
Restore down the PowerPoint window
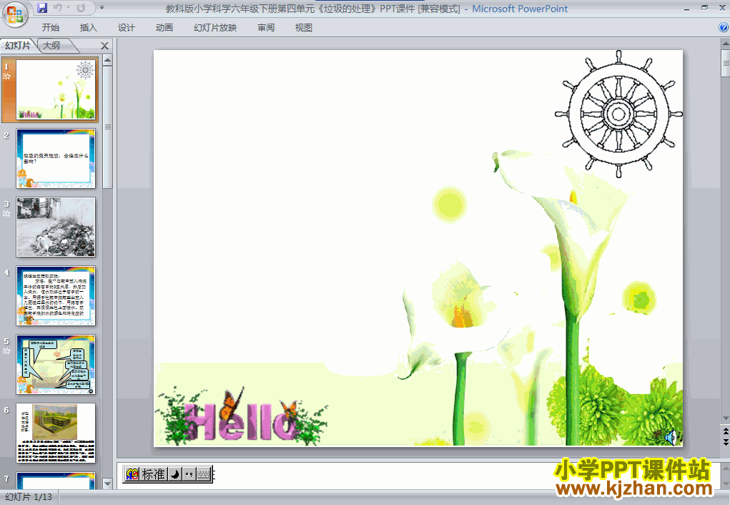(704, 8)
